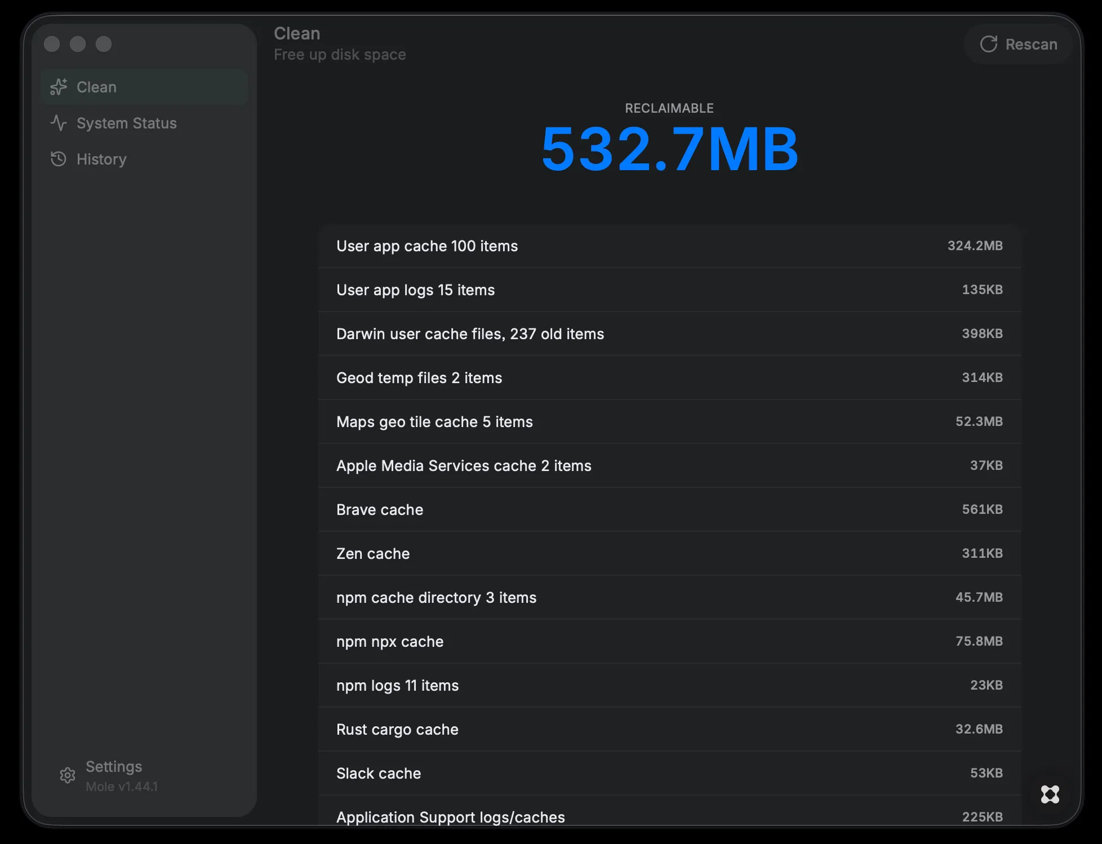The height and width of the screenshot is (844, 1102).
Task: Click the Clean sparkle icon in sidebar
Action: 59,87
